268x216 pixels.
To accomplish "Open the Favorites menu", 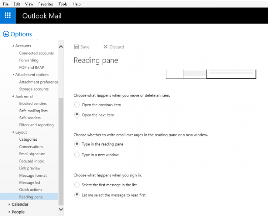I will [x=46, y=4].
